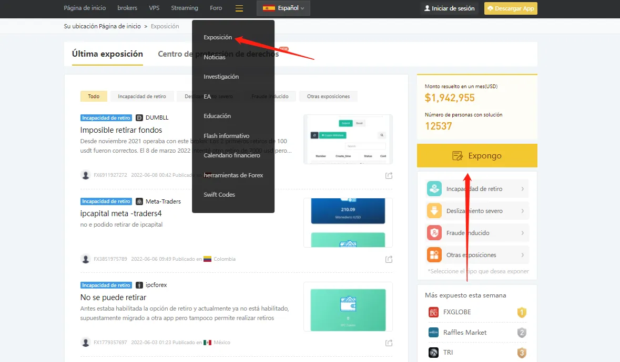Click breadcrumb Página de inicio link
This screenshot has width=620, height=362.
click(x=120, y=26)
